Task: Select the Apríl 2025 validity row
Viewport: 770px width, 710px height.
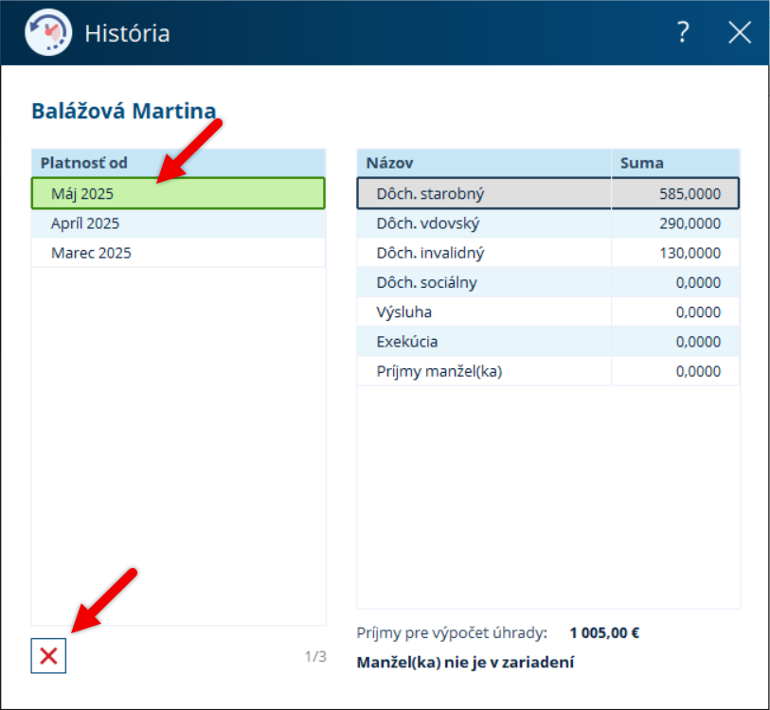Action: (178, 223)
